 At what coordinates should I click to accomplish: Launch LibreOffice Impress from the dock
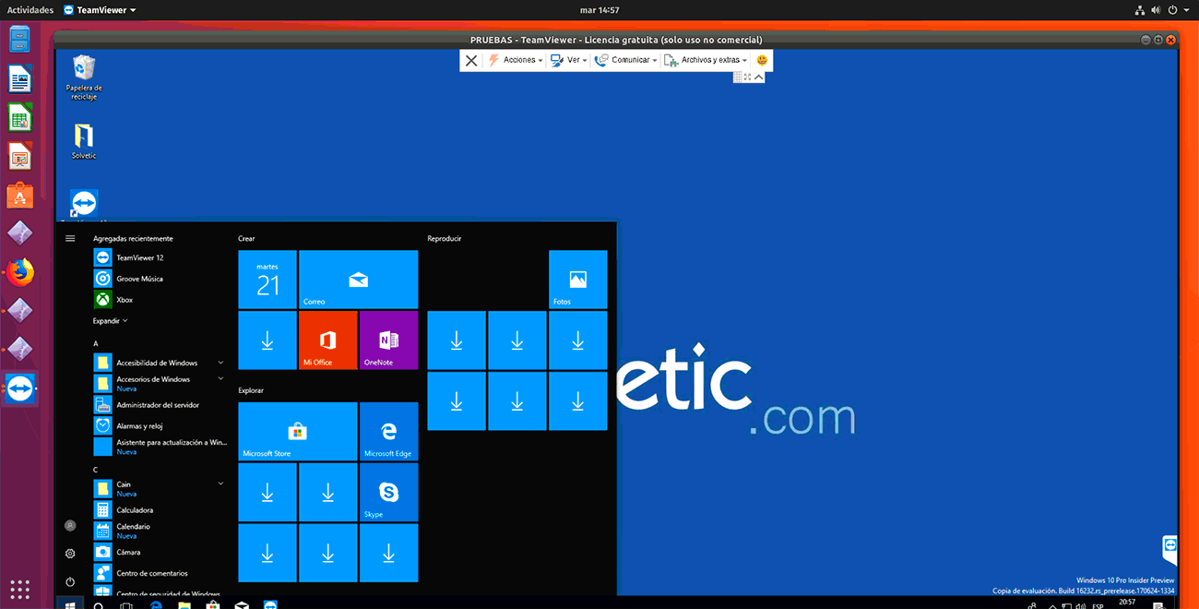pos(20,156)
